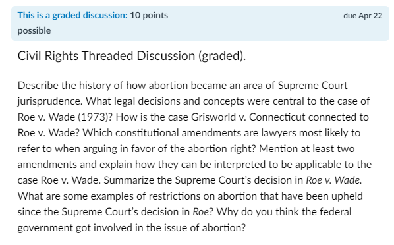Click the "Civil Rights Threaded Discussion (graded)." title
This screenshot has width=394, height=245.
pos(131,55)
